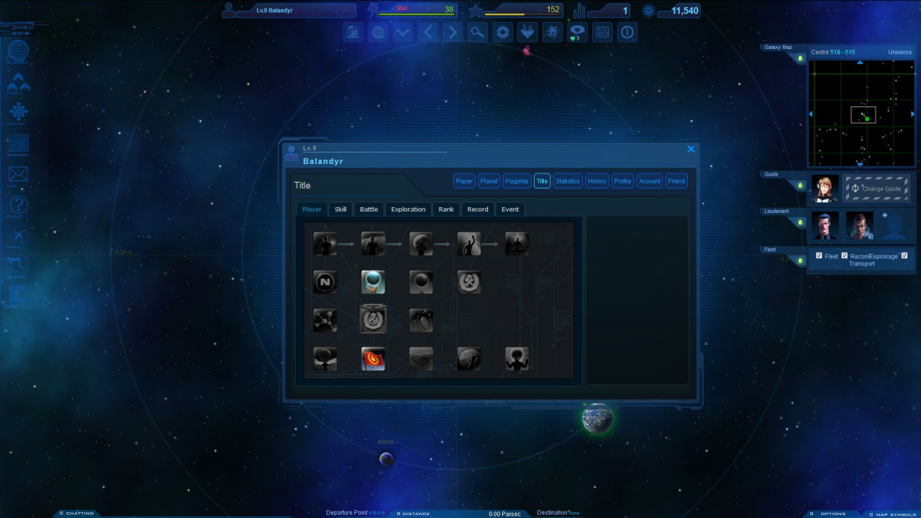The height and width of the screenshot is (518, 921).
Task: Pan galaxy map up with top arrow
Action: pos(860,63)
